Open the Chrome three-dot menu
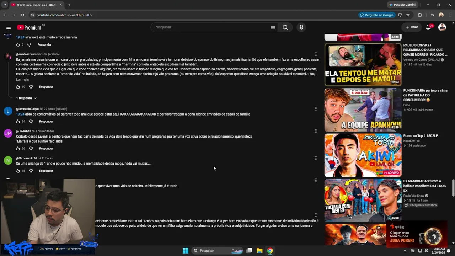This screenshot has width=455, height=256. point(450,15)
